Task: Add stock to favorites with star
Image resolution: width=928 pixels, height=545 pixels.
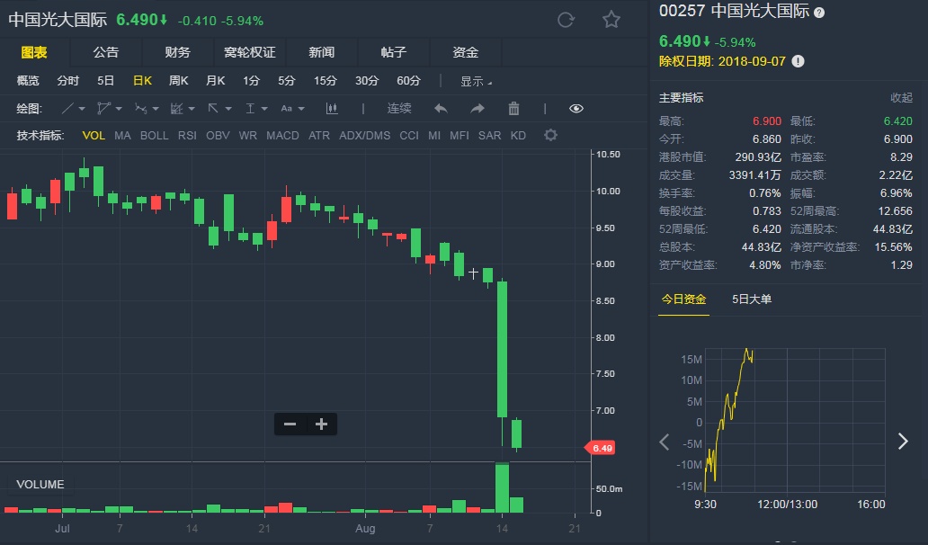Action: 611,20
